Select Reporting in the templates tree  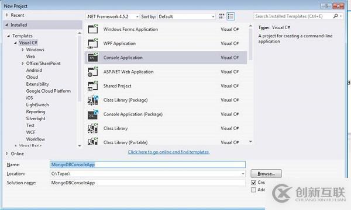coord(36,111)
